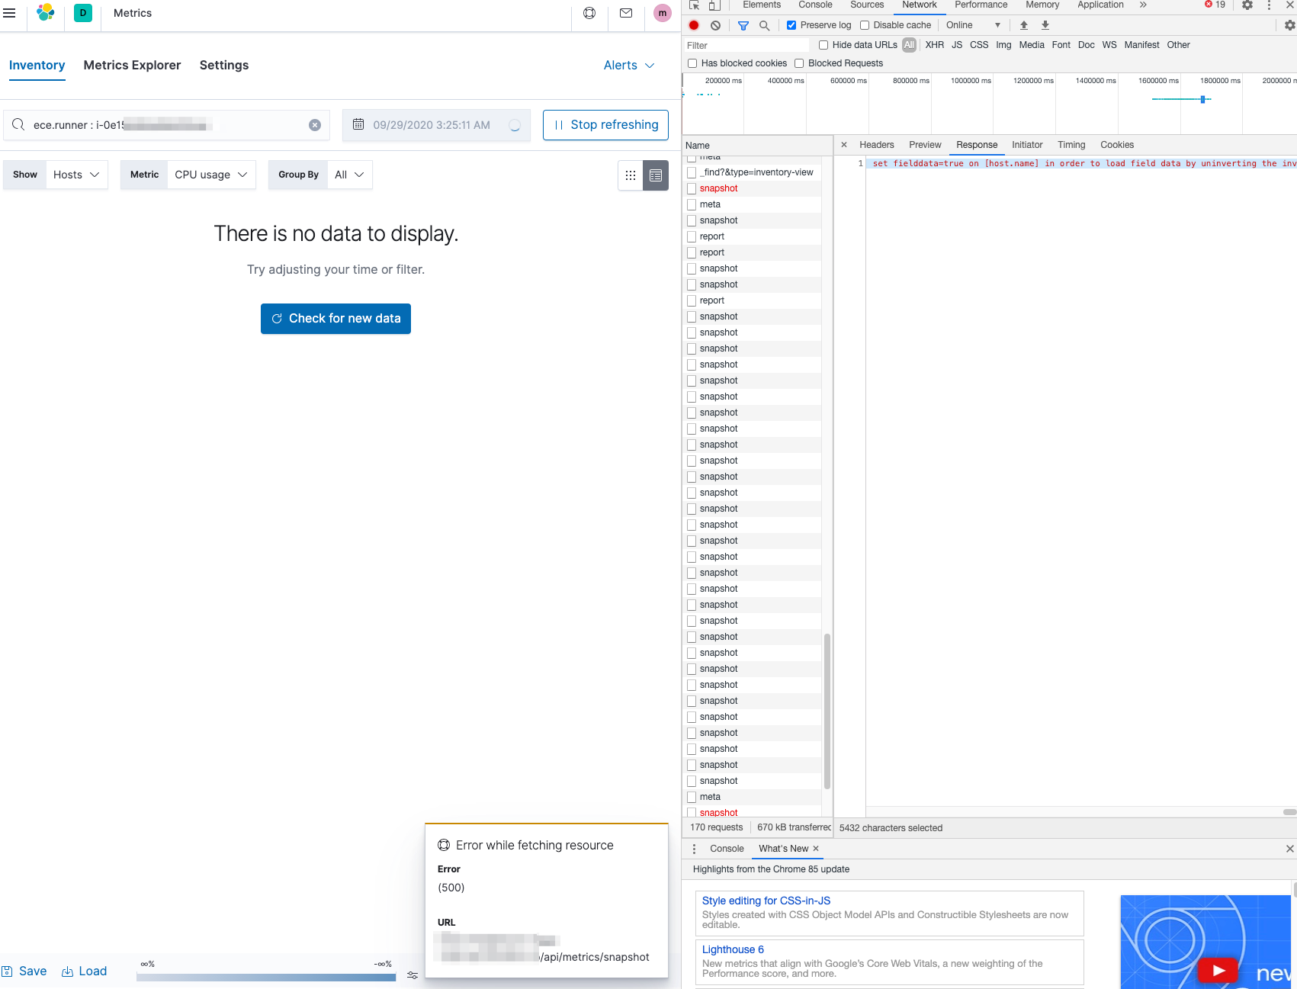Type in the network filter input field
This screenshot has width=1297, height=989.
[x=747, y=45]
